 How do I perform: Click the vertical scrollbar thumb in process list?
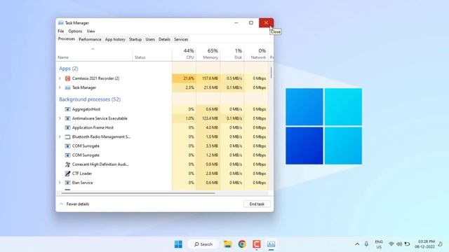click(x=271, y=73)
